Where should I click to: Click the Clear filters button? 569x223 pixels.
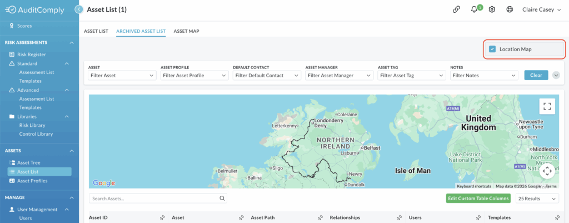tap(536, 75)
